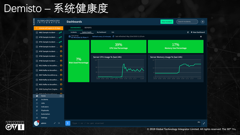Select the System Health dashboard tab
The height and width of the screenshot is (135, 240).
87,32
